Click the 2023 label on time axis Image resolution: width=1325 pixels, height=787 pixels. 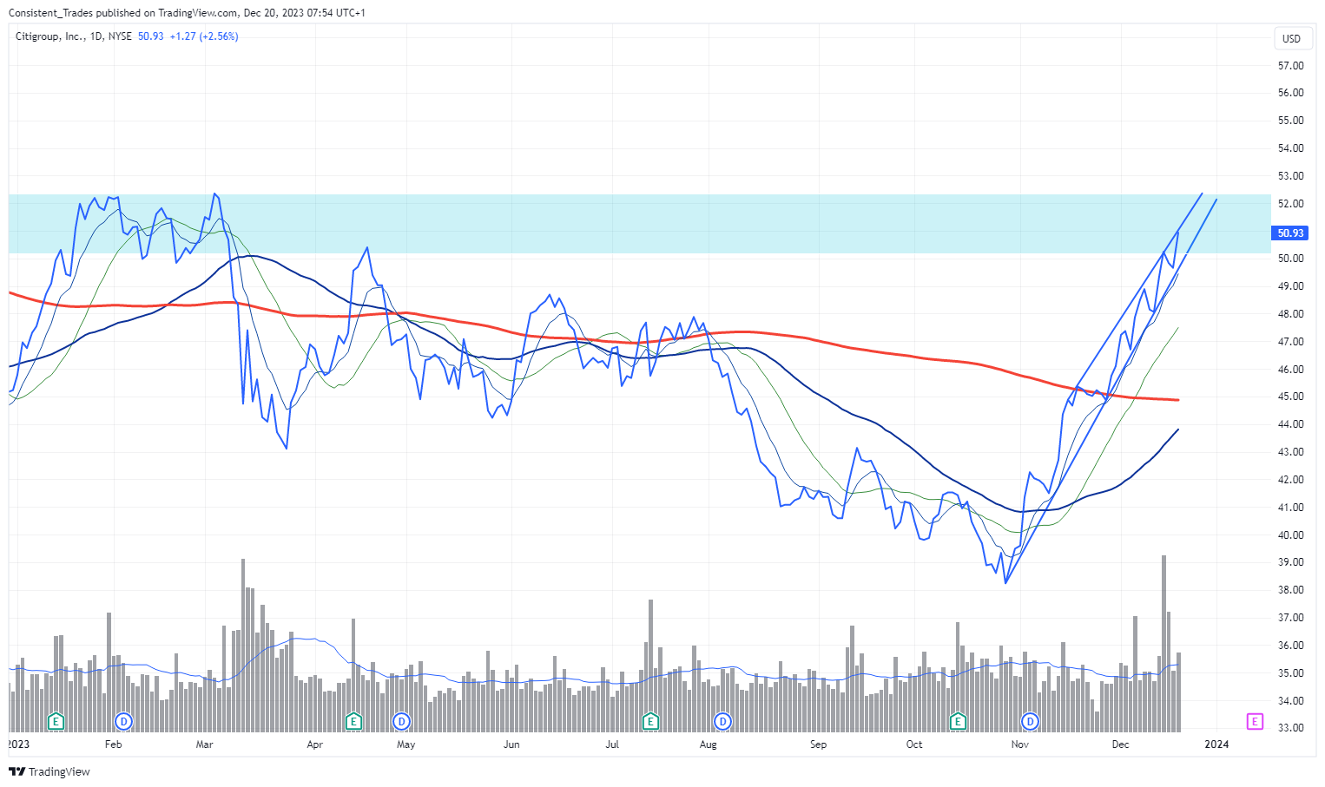pyautogui.click(x=18, y=744)
